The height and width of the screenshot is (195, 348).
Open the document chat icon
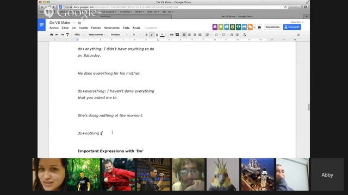coord(259,27)
